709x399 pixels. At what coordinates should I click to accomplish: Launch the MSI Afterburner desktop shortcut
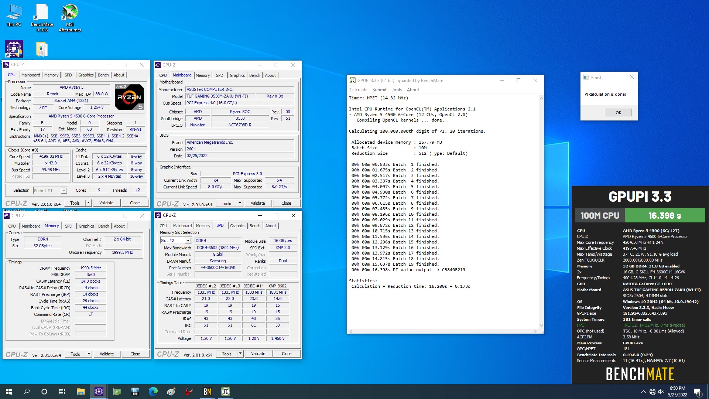(x=70, y=18)
